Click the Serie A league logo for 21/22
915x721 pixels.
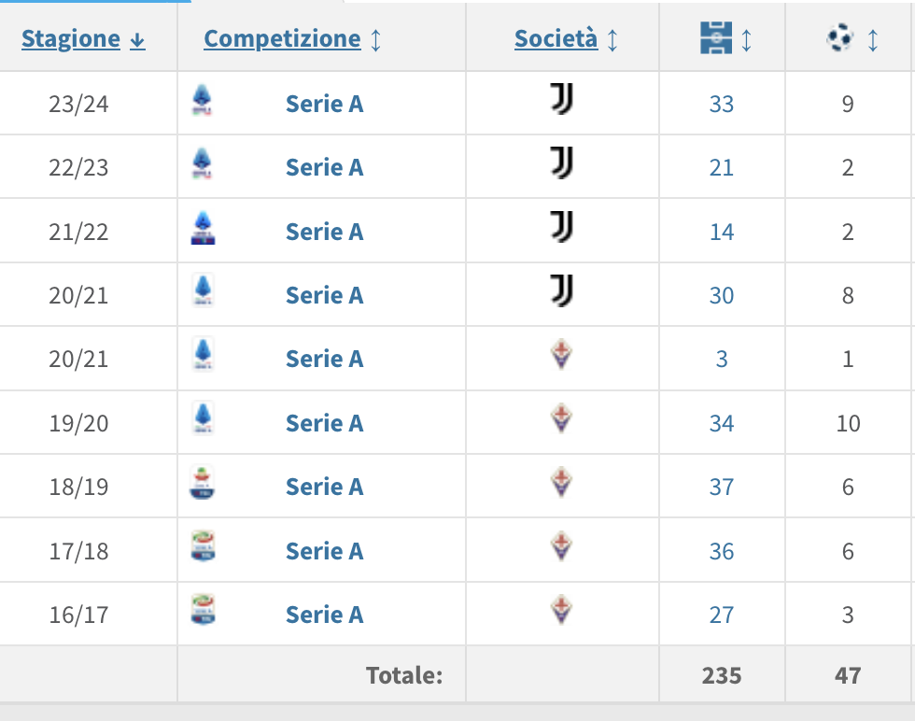pyautogui.click(x=202, y=229)
